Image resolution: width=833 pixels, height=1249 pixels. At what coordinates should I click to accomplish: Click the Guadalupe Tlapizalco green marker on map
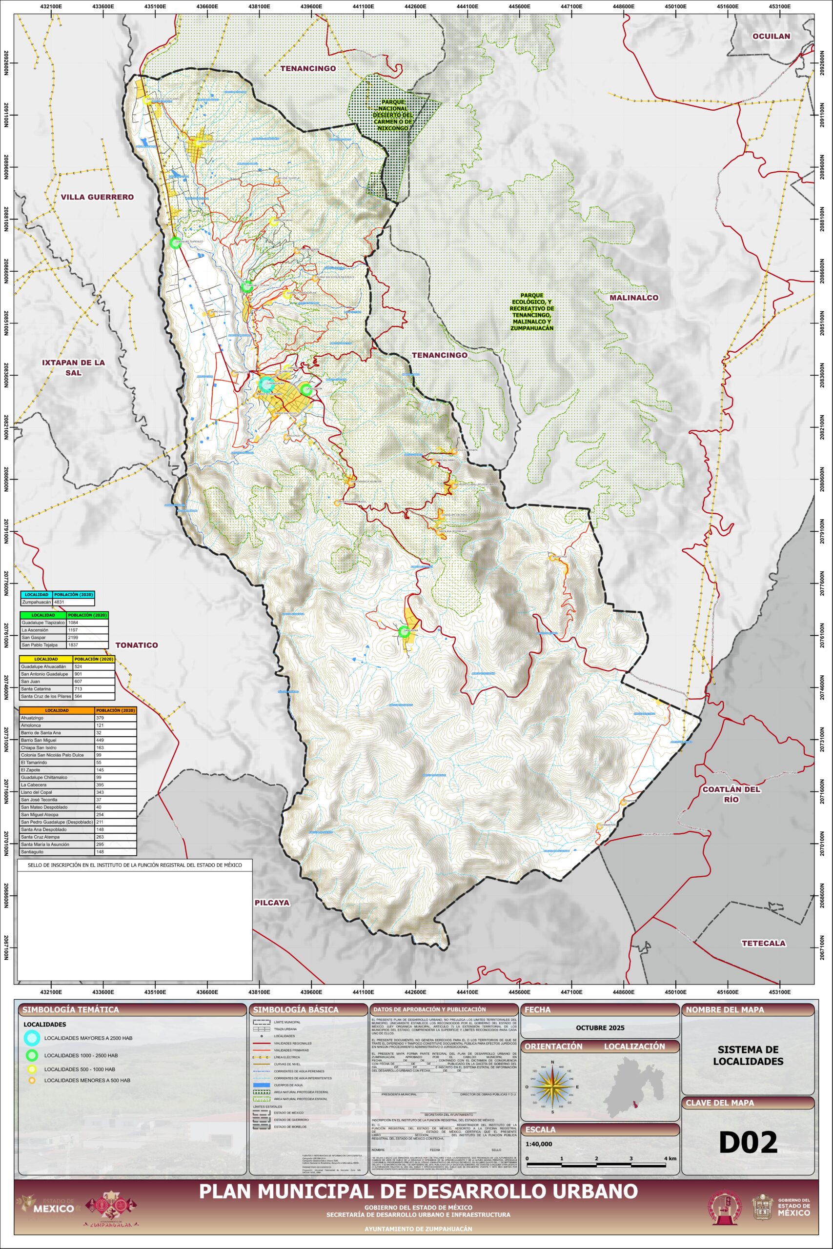[x=175, y=242]
